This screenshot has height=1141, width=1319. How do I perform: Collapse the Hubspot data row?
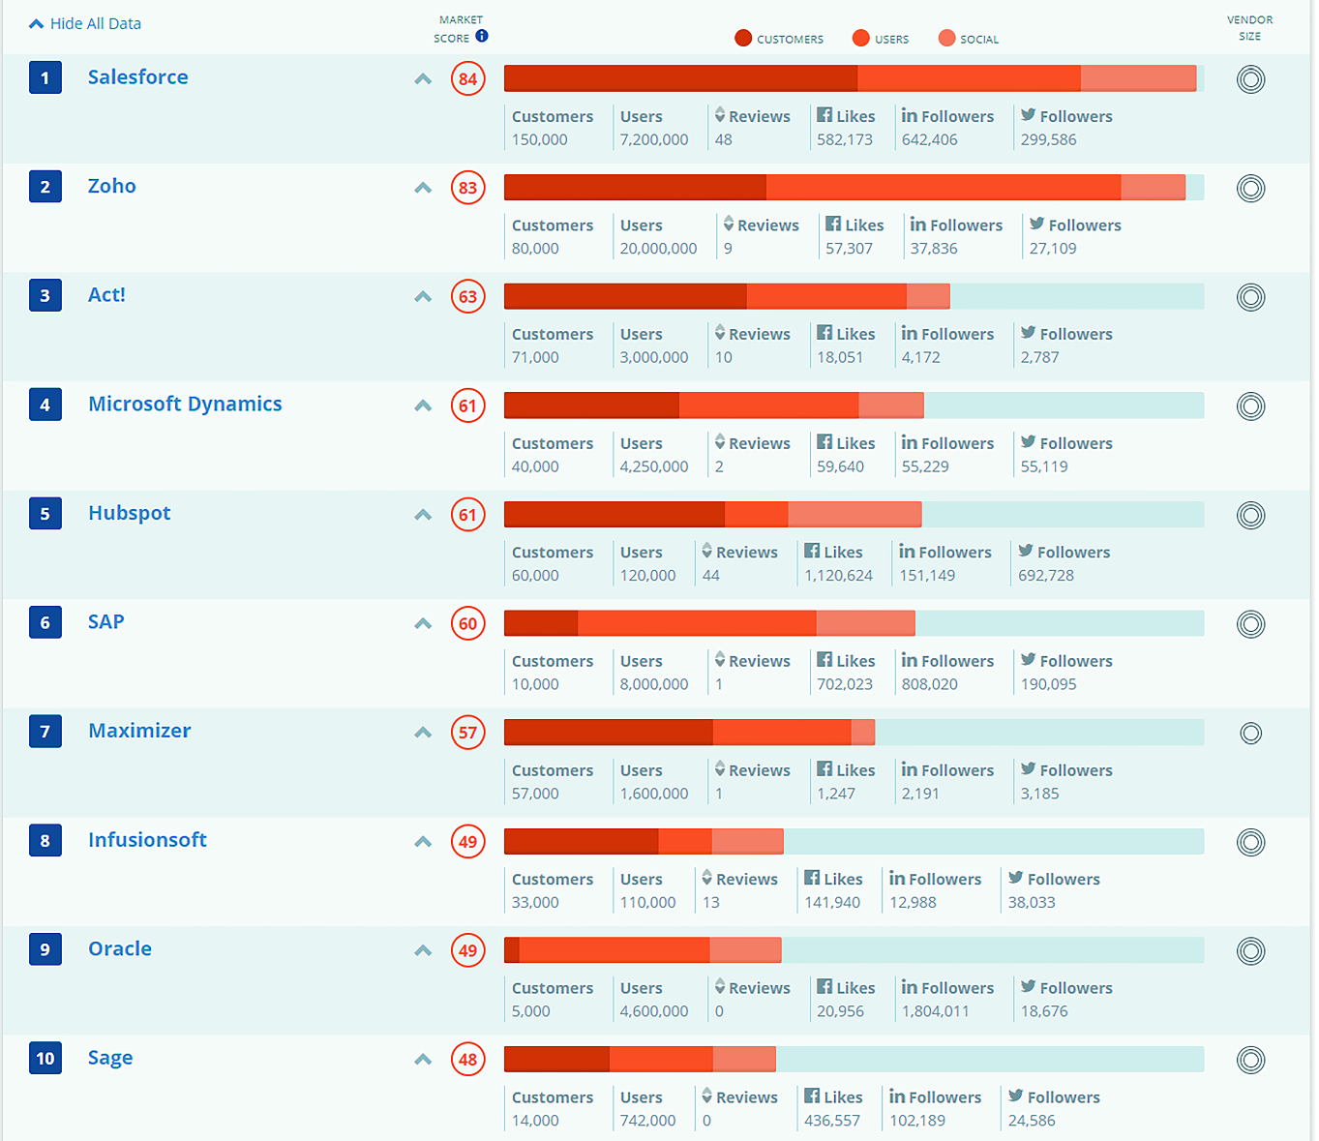423,515
